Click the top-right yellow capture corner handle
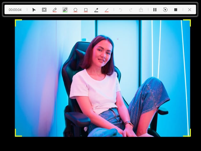The image size is (201, 151). click(x=187, y=23)
